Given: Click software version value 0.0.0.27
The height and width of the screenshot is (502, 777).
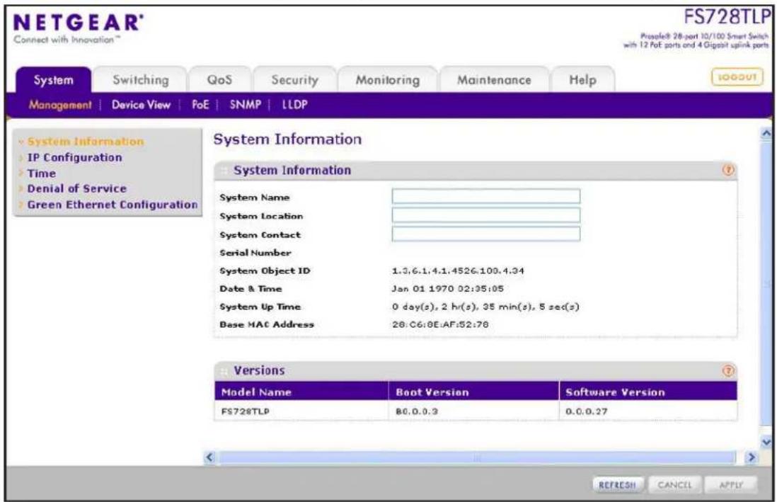Looking at the screenshot, I should click(x=586, y=411).
